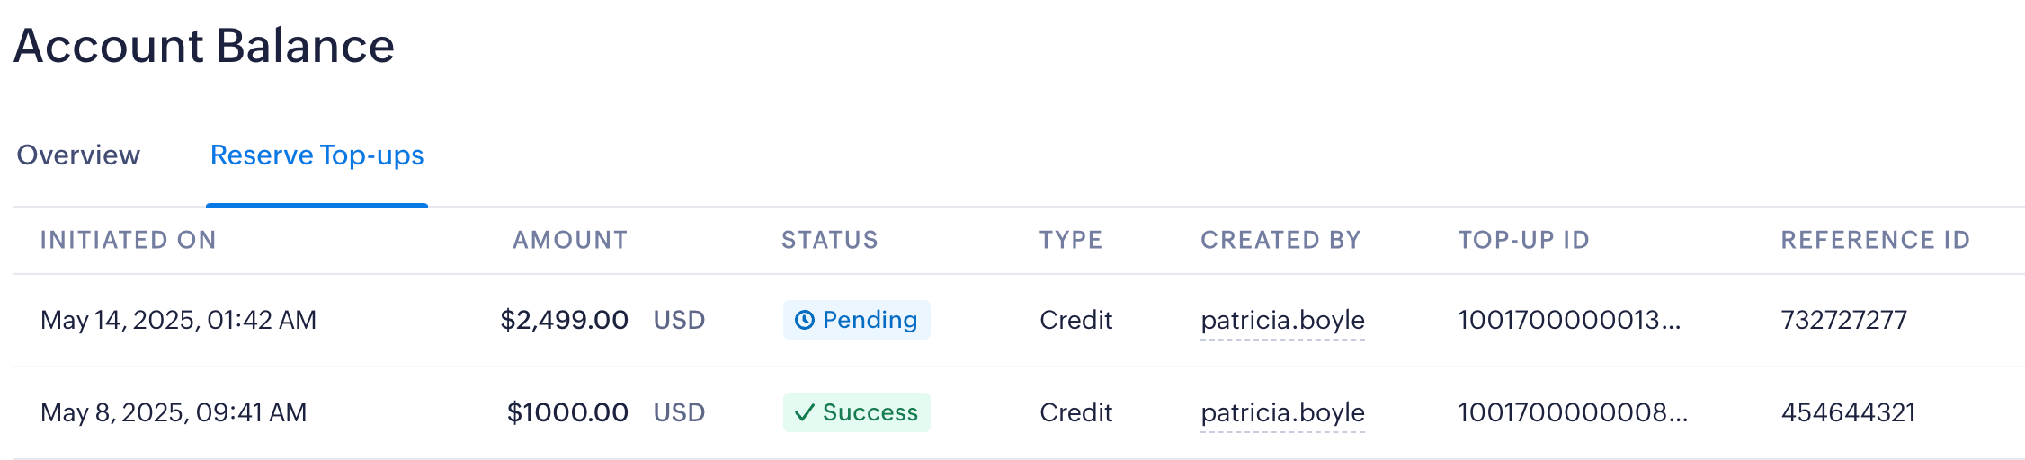The width and height of the screenshot is (2025, 460).
Task: Click the Success status badge
Action: click(857, 412)
